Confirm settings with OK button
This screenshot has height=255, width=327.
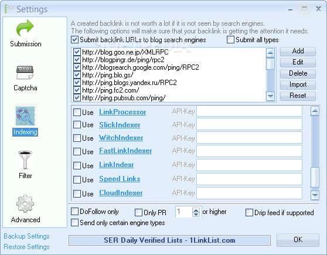(298, 240)
